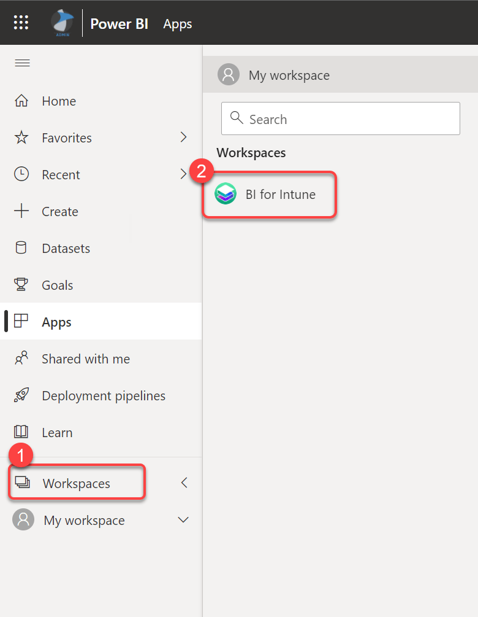Click the Home house icon
Image resolution: width=478 pixels, height=617 pixels.
point(21,101)
